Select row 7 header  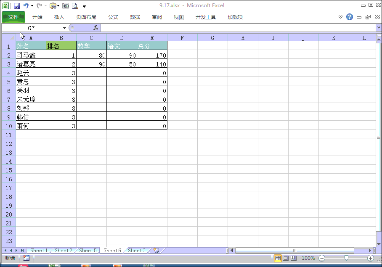[x=9, y=99]
